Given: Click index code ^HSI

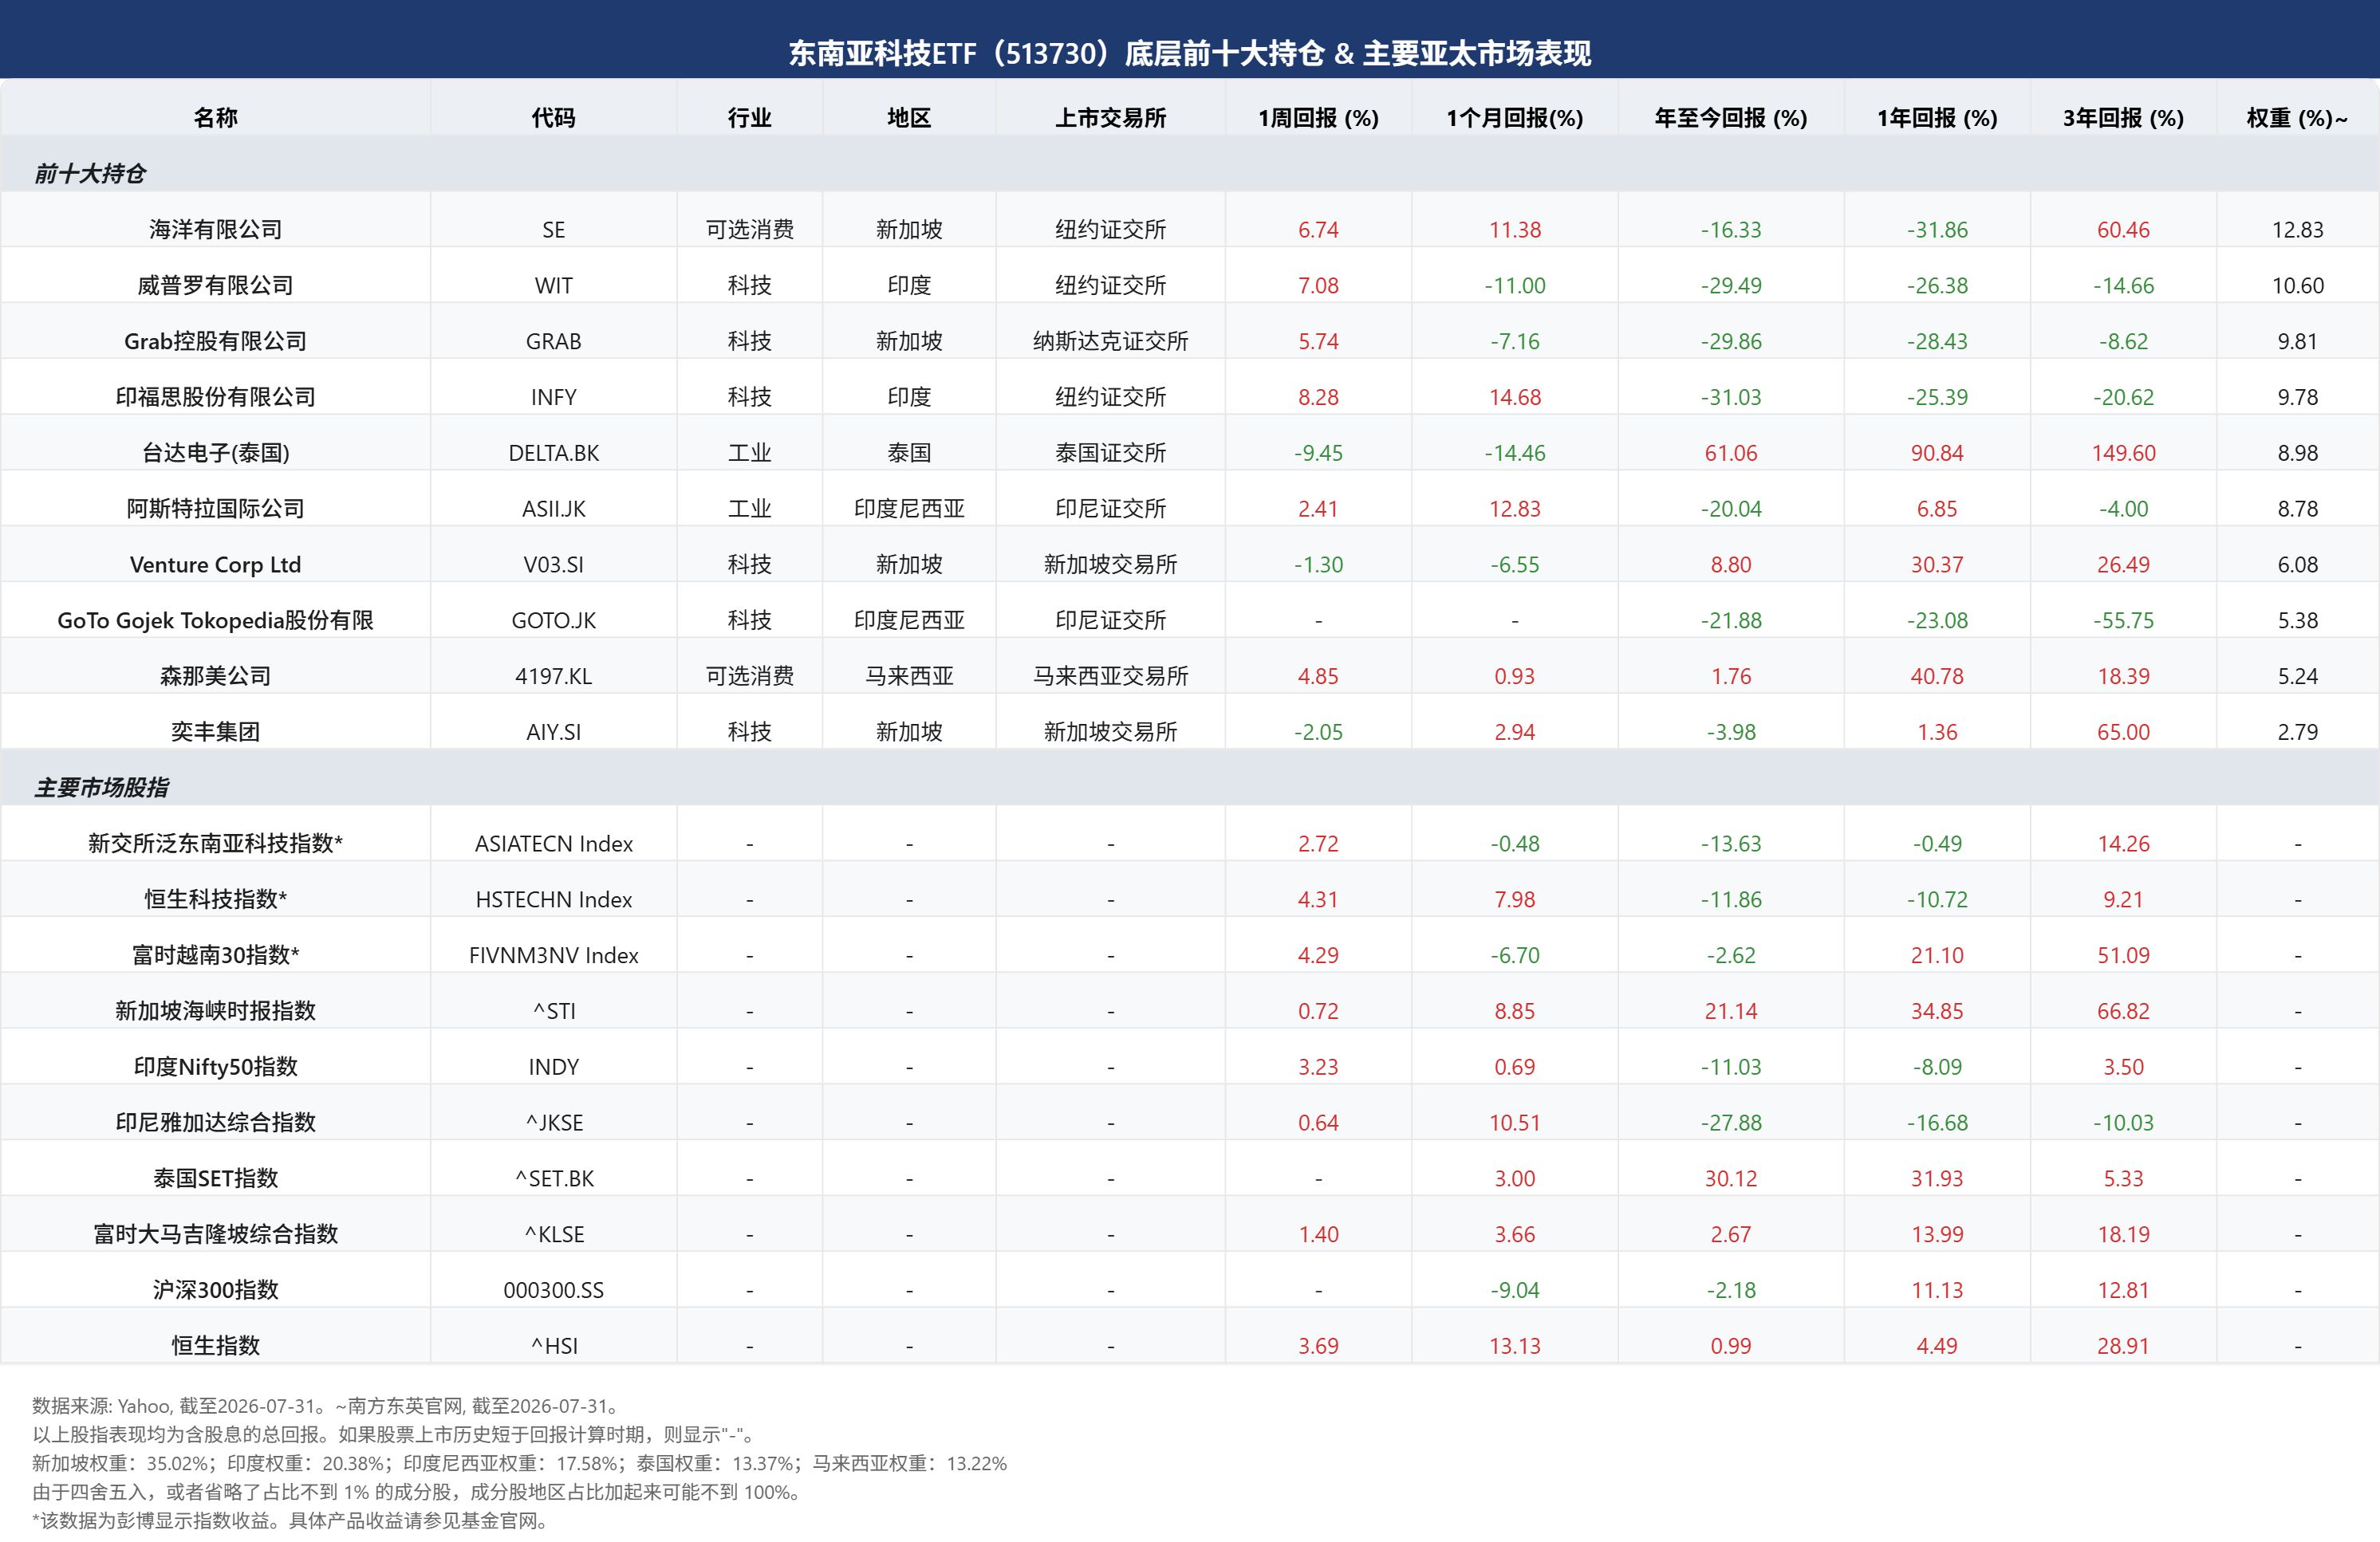Looking at the screenshot, I should point(553,1347).
